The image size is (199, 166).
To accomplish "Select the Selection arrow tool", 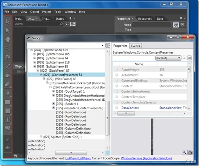I will [7, 21].
